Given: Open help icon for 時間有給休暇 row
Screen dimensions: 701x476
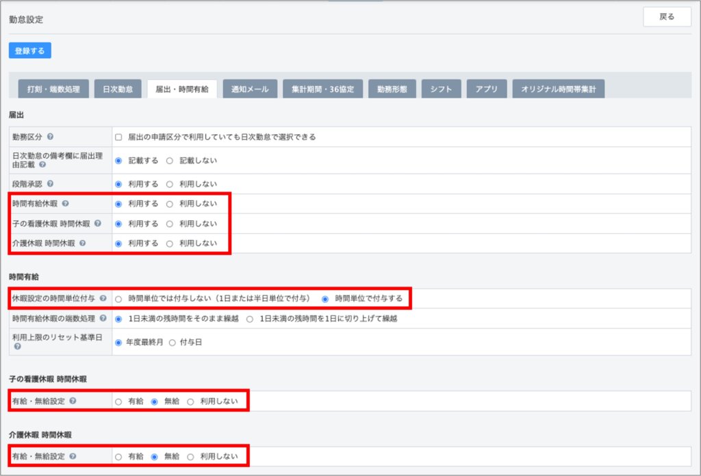Looking at the screenshot, I should (x=65, y=204).
